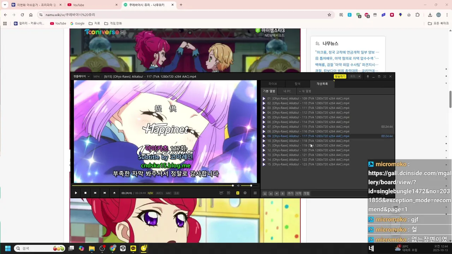
Task: Move playlist item down one
Action: click(276, 194)
